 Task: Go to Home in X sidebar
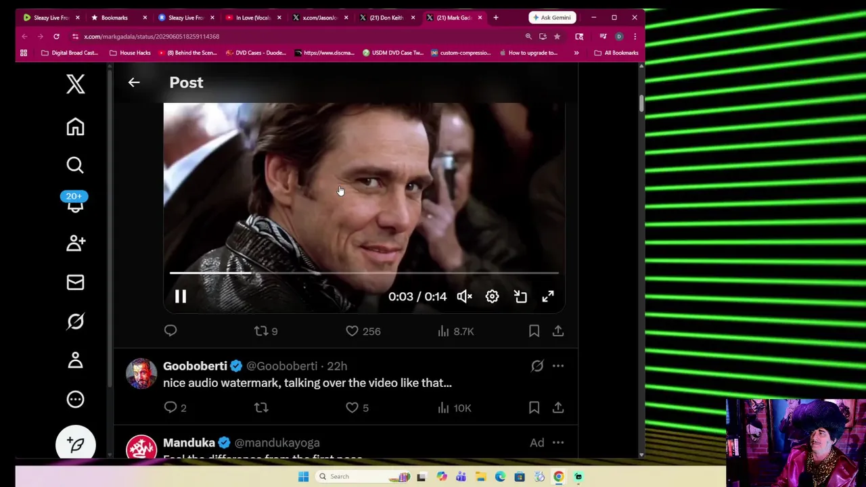pyautogui.click(x=75, y=126)
